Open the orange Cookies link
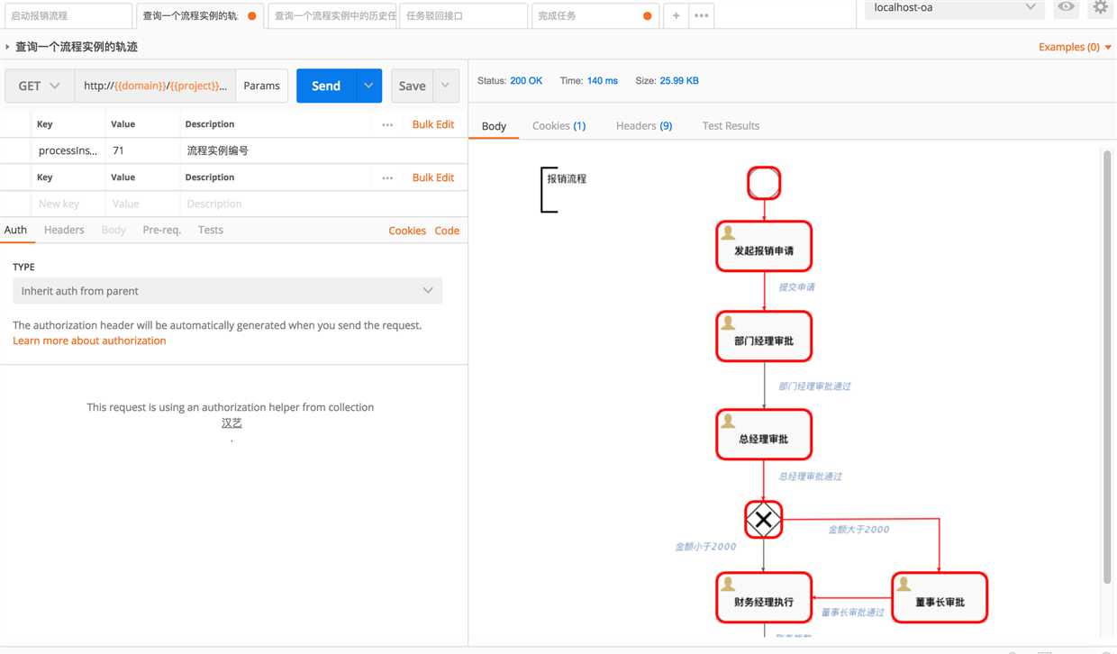Image resolution: width=1117 pixels, height=654 pixels. (x=407, y=231)
